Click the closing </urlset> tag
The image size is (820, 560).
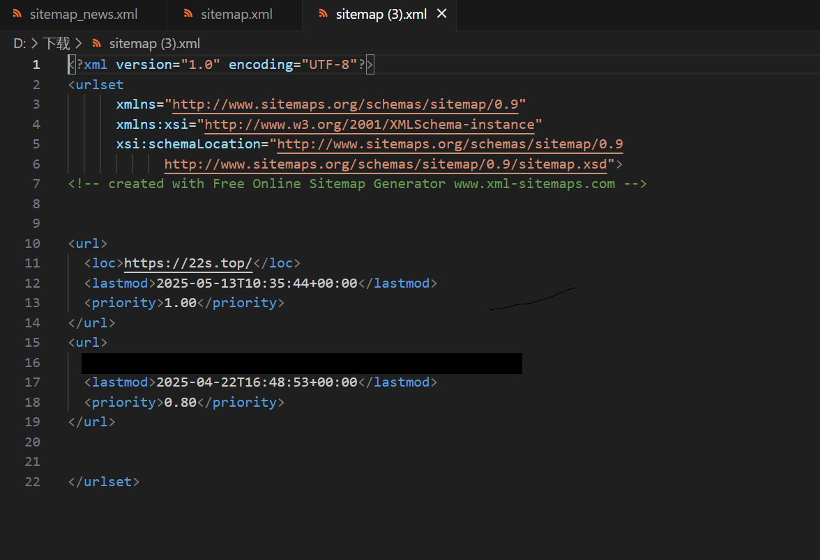coord(103,482)
